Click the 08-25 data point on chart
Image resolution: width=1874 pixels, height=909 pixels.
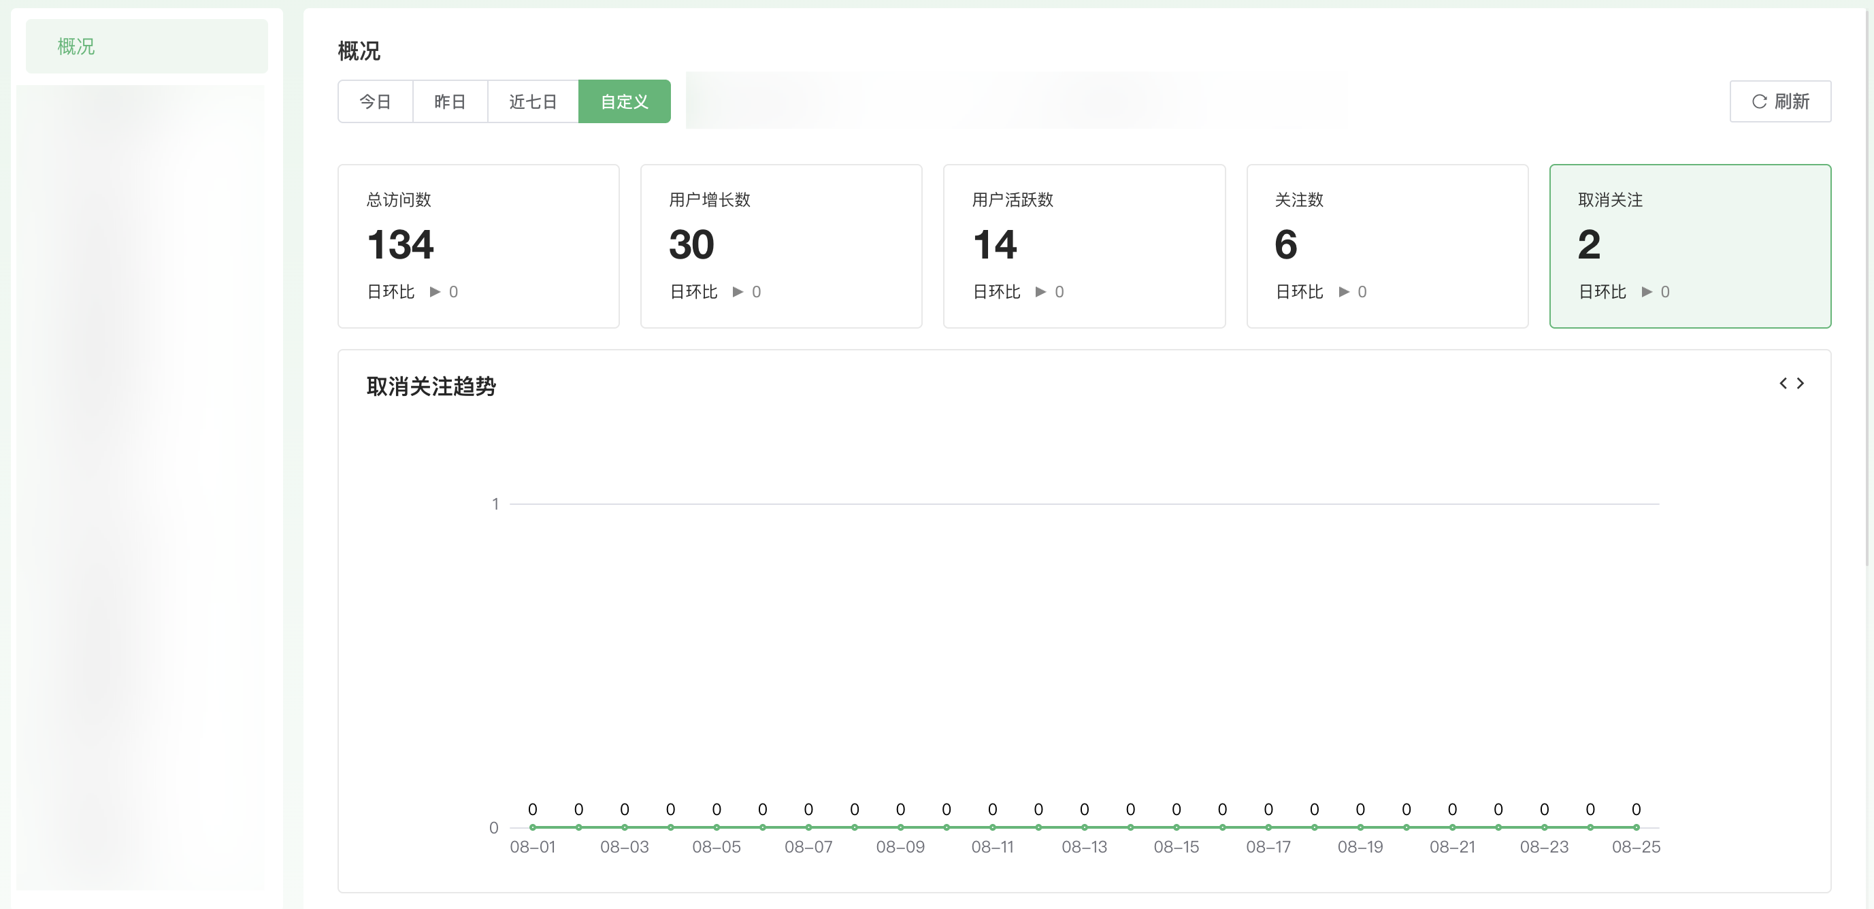pos(1635,827)
